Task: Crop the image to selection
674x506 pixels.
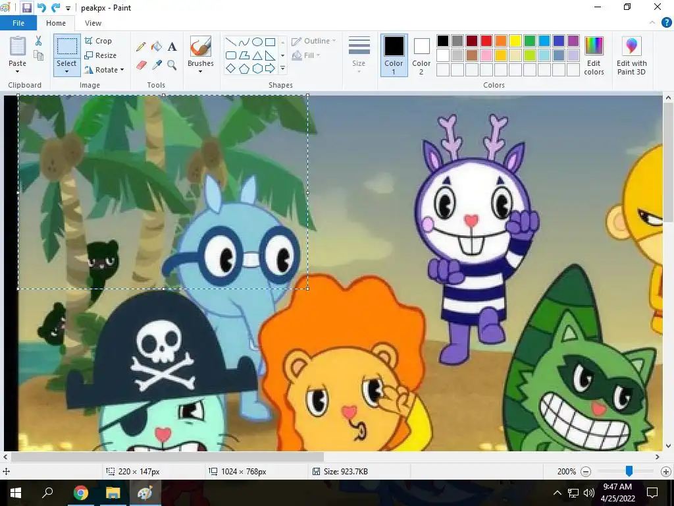Action: coord(99,41)
